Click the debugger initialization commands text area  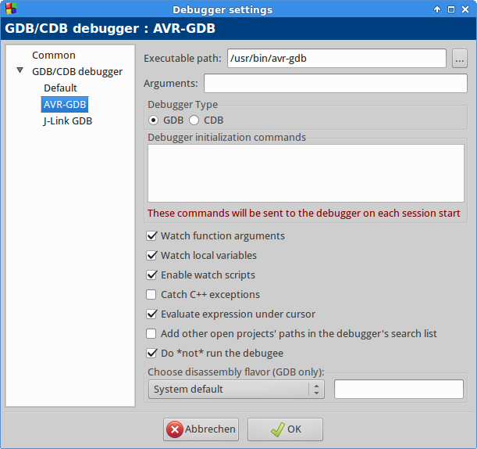point(306,173)
